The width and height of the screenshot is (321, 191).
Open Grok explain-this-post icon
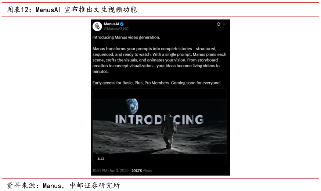[219, 24]
